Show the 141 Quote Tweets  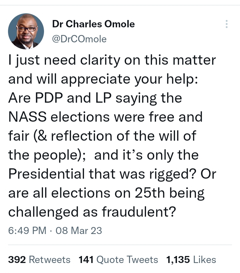118,259
